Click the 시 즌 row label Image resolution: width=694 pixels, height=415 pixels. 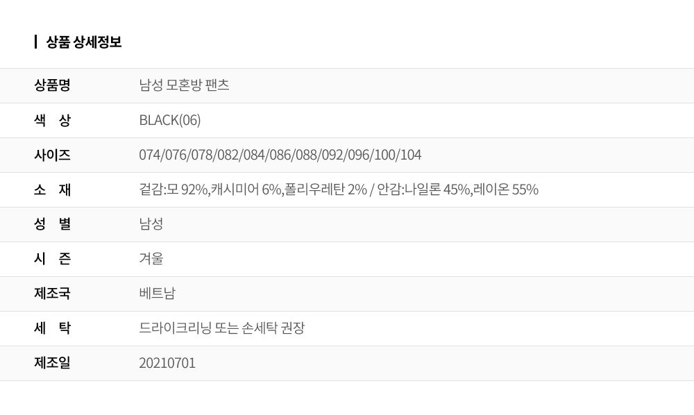click(52, 259)
